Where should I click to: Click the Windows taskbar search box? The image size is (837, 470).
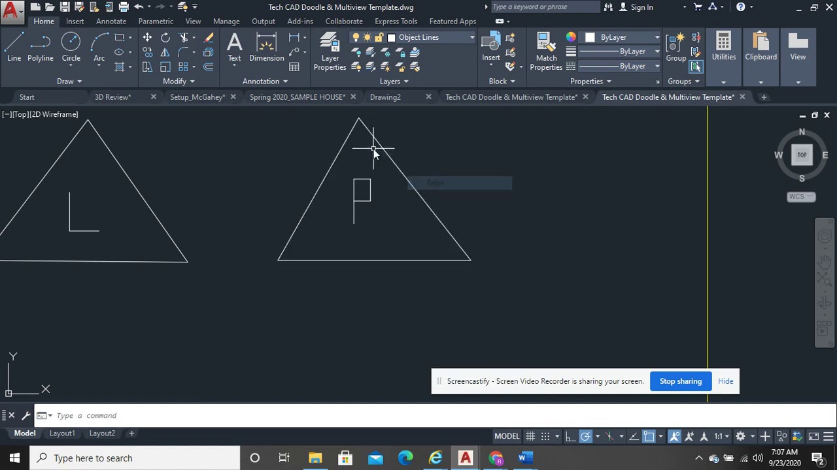pos(135,458)
